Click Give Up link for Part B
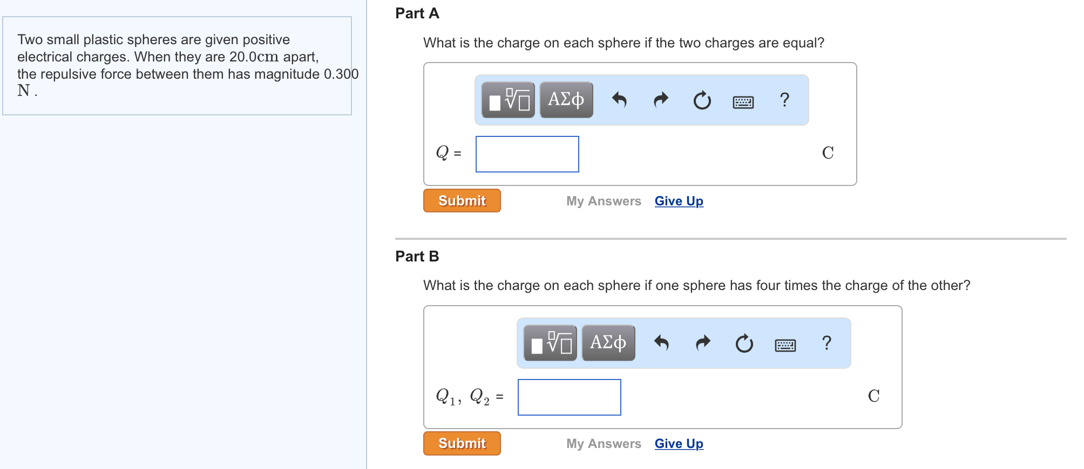This screenshot has width=1084, height=469. coord(679,444)
